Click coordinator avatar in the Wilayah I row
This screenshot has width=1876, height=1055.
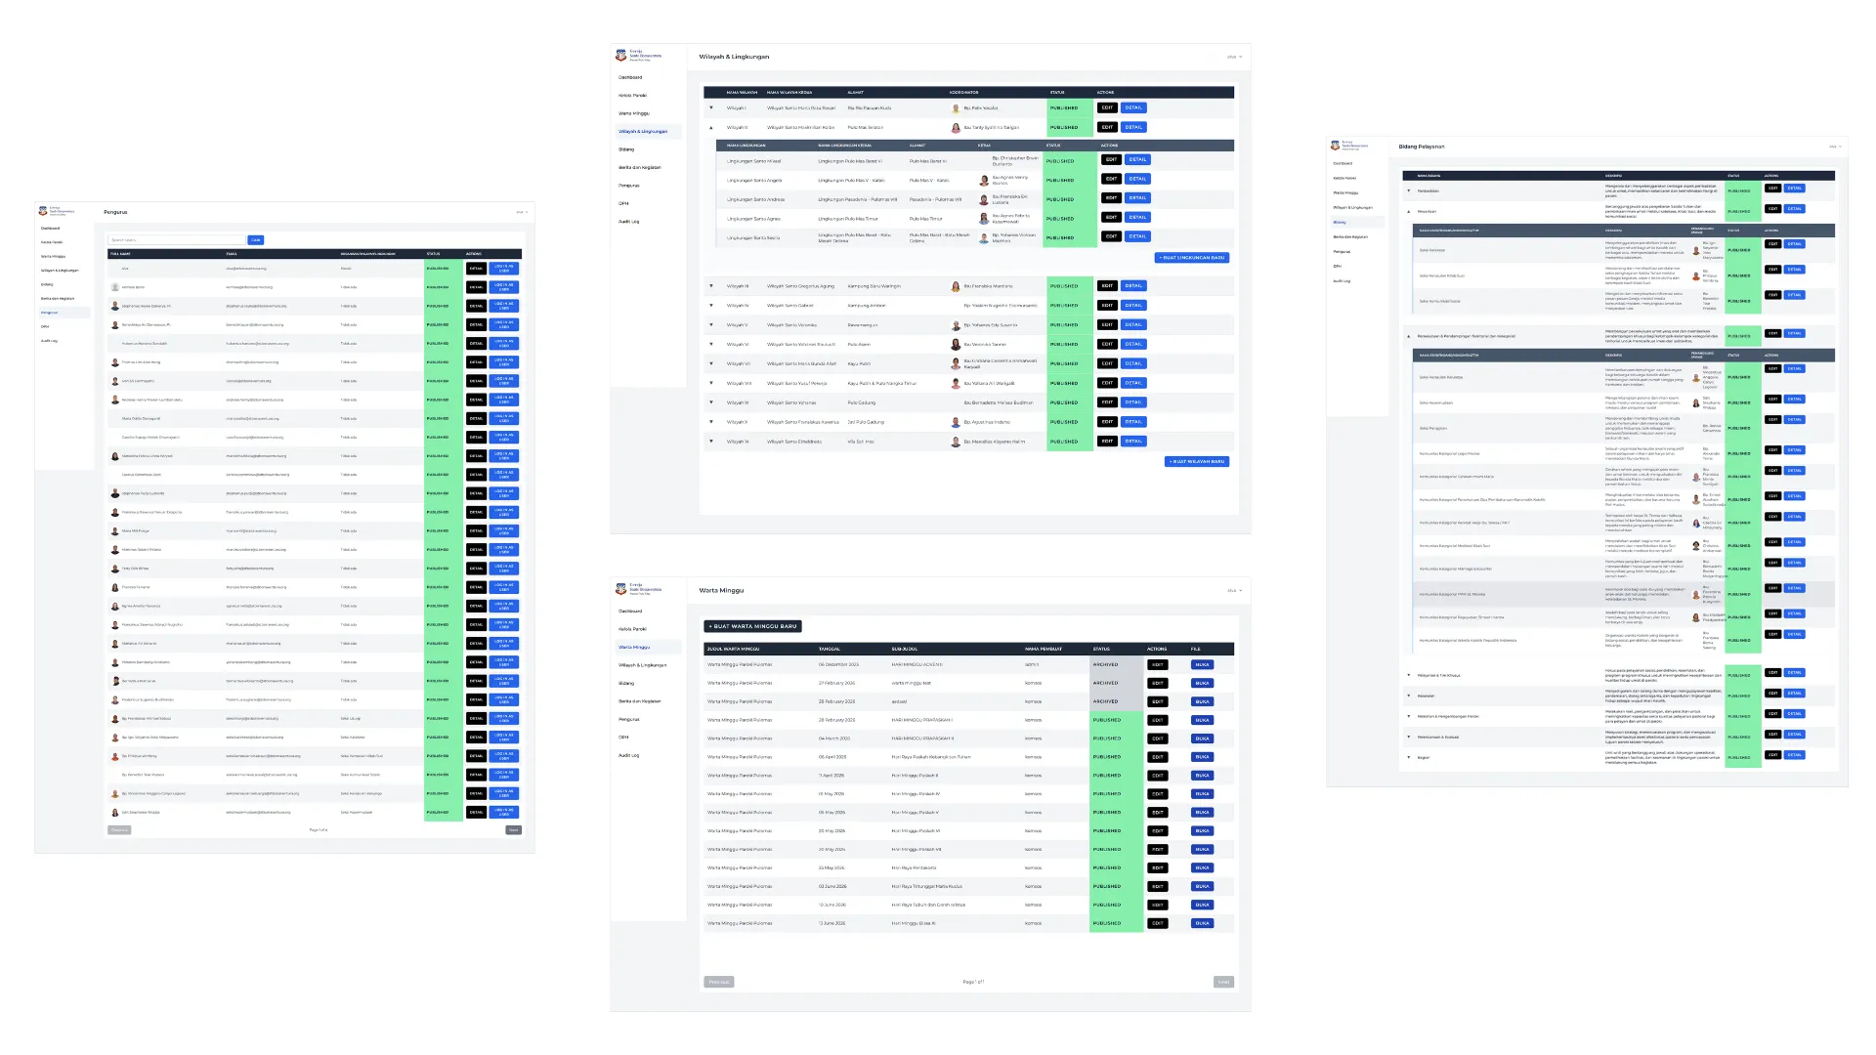tap(956, 108)
